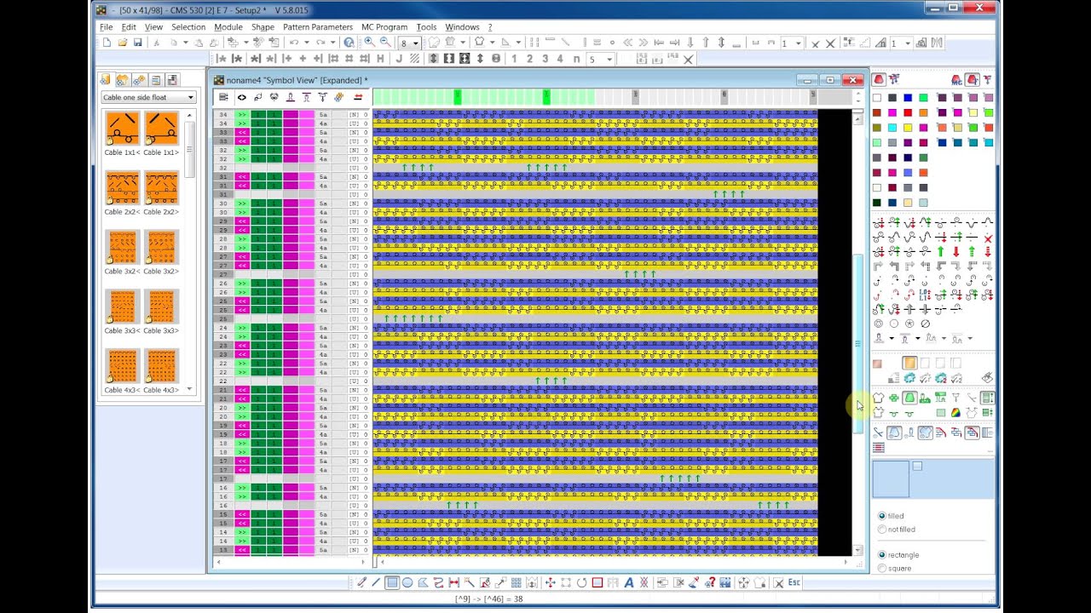Image resolution: width=1091 pixels, height=613 pixels.
Task: Select the line drawing tool
Action: click(x=376, y=583)
